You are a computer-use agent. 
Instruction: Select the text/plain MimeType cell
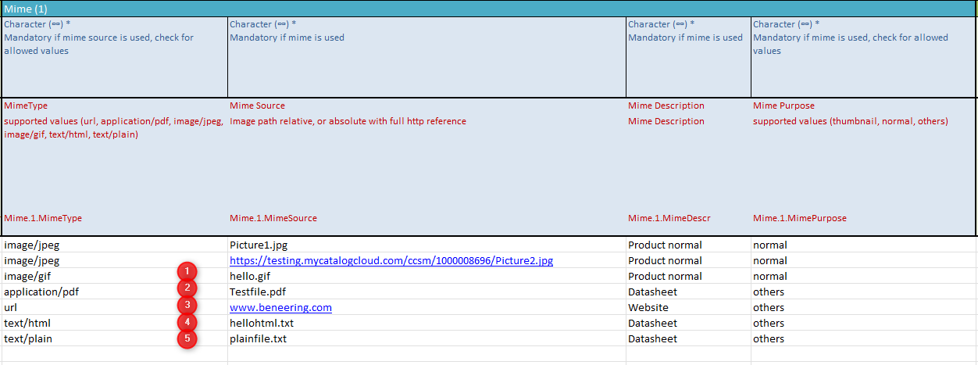pyautogui.click(x=28, y=338)
